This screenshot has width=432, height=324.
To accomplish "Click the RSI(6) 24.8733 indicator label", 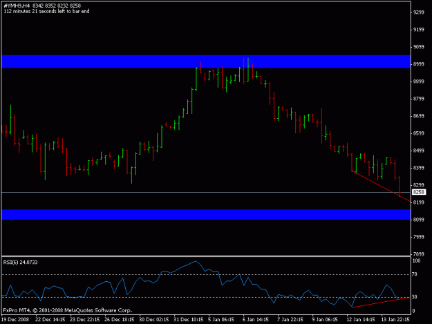I will pos(20,263).
